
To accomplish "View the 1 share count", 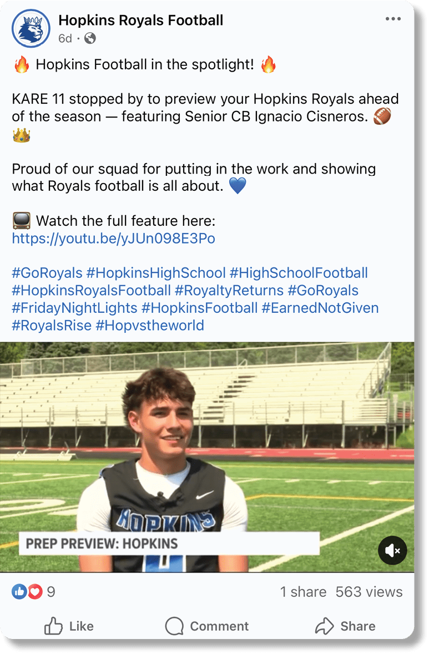I will click(303, 592).
